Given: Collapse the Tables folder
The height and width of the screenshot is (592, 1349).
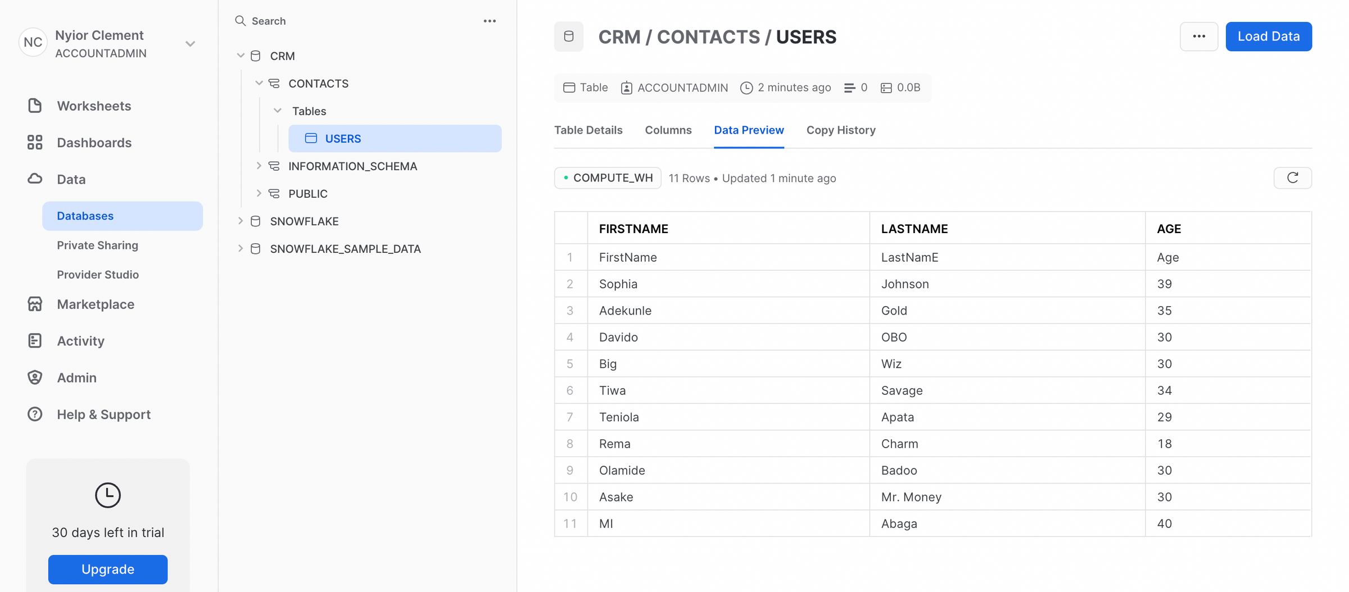Looking at the screenshot, I should [278, 111].
